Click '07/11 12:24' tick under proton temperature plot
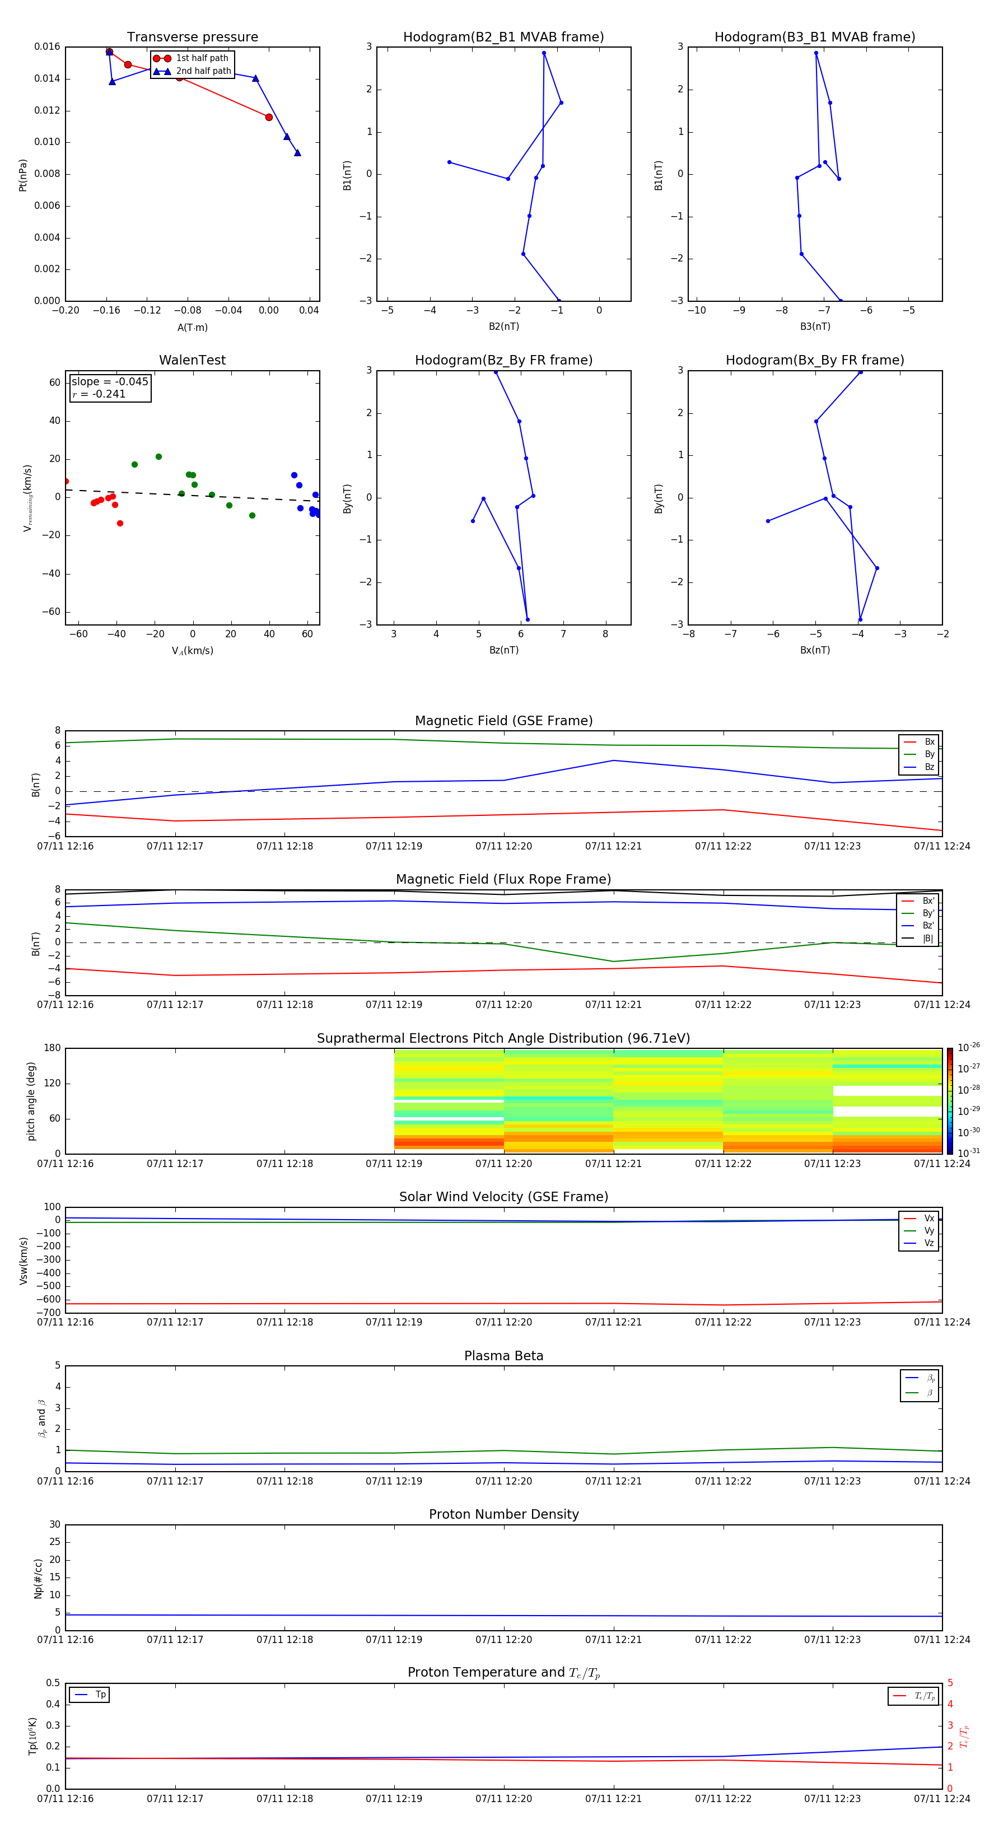 942,1799
